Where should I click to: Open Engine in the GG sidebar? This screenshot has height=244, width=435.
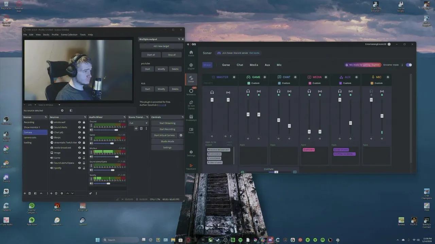(x=191, y=66)
